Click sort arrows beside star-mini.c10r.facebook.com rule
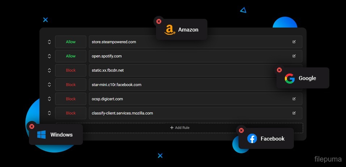 tap(49, 85)
